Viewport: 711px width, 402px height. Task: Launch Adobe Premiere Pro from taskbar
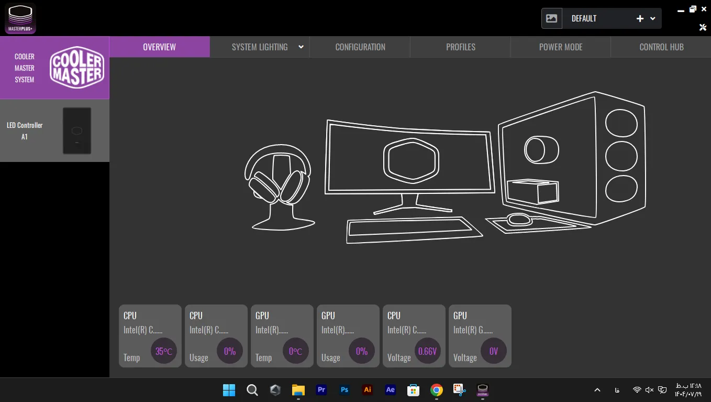321,390
